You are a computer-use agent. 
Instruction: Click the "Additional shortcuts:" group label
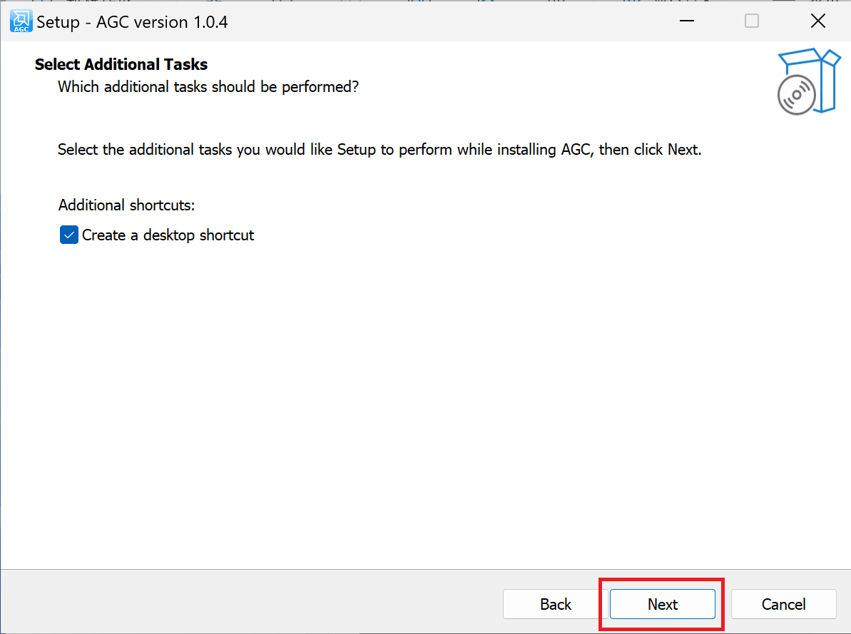coord(126,205)
